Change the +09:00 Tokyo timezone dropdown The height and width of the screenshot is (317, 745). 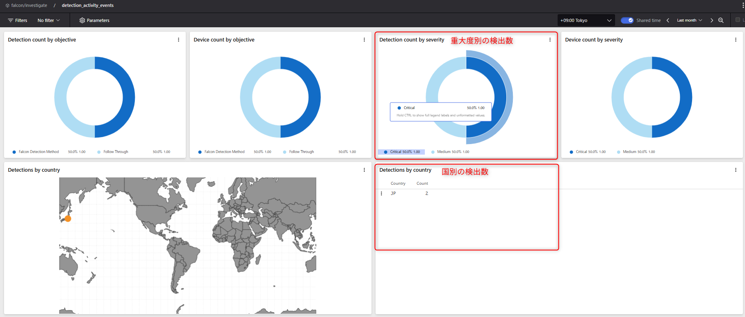click(586, 20)
